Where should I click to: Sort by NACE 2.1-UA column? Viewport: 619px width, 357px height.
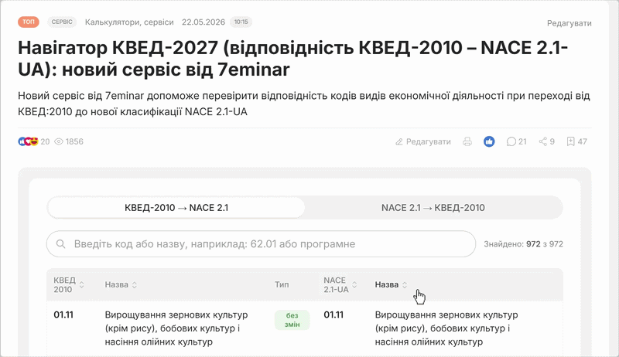(x=340, y=284)
